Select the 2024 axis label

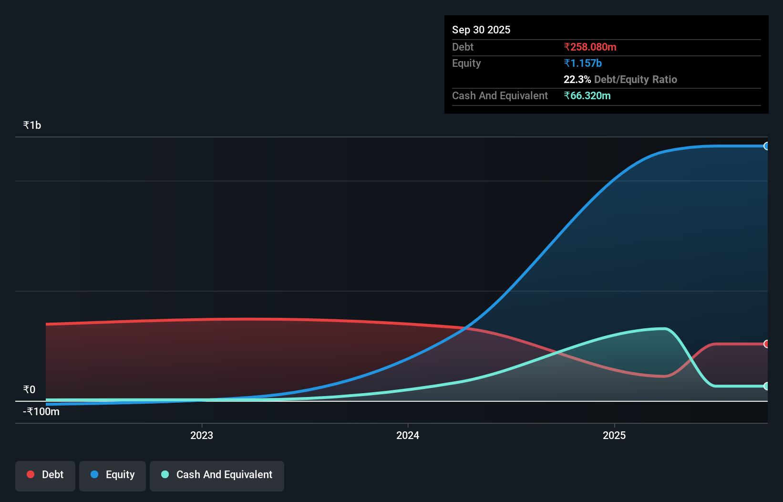tap(407, 435)
